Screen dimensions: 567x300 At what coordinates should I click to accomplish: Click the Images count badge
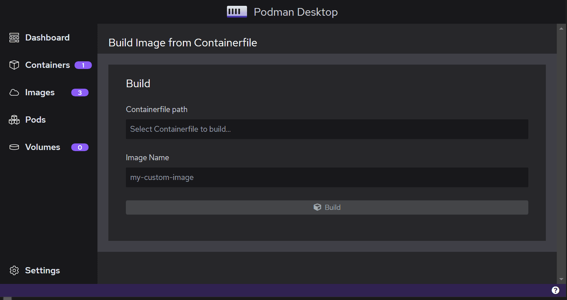click(80, 93)
